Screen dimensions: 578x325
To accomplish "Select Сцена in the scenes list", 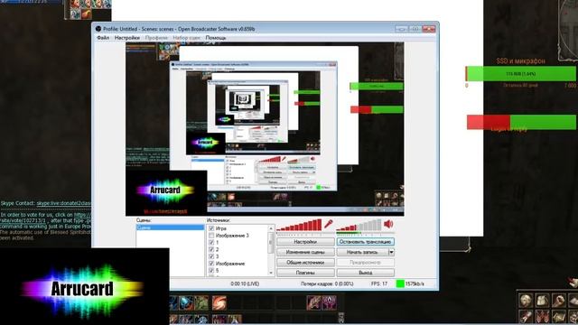I will click(x=170, y=228).
